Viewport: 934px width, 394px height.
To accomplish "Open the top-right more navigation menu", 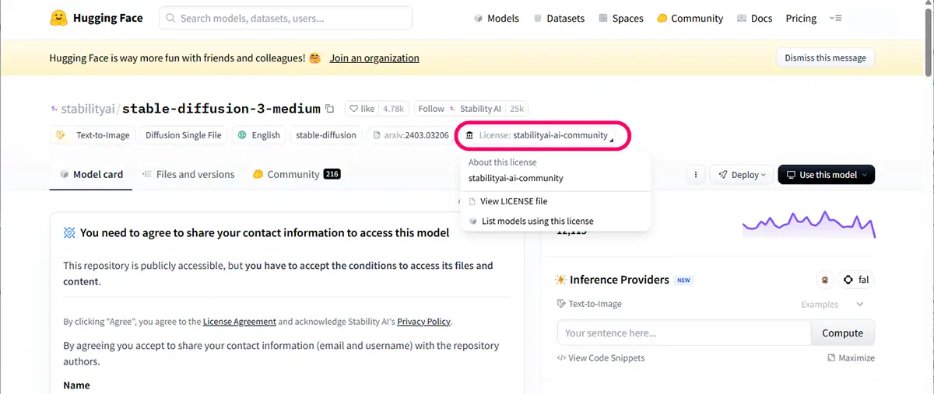I will 836,18.
